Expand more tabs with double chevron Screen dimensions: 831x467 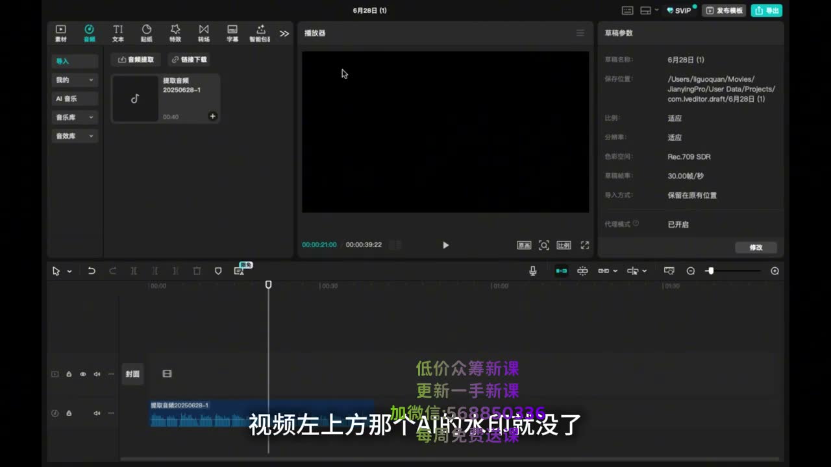coord(284,34)
